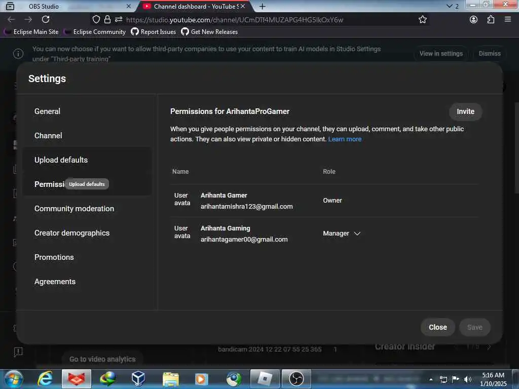519x389 pixels.
Task: Click the volume speaker tray icon
Action: pos(468,379)
